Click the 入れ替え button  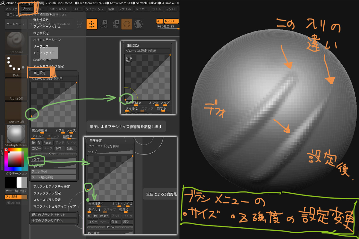(x=16, y=197)
